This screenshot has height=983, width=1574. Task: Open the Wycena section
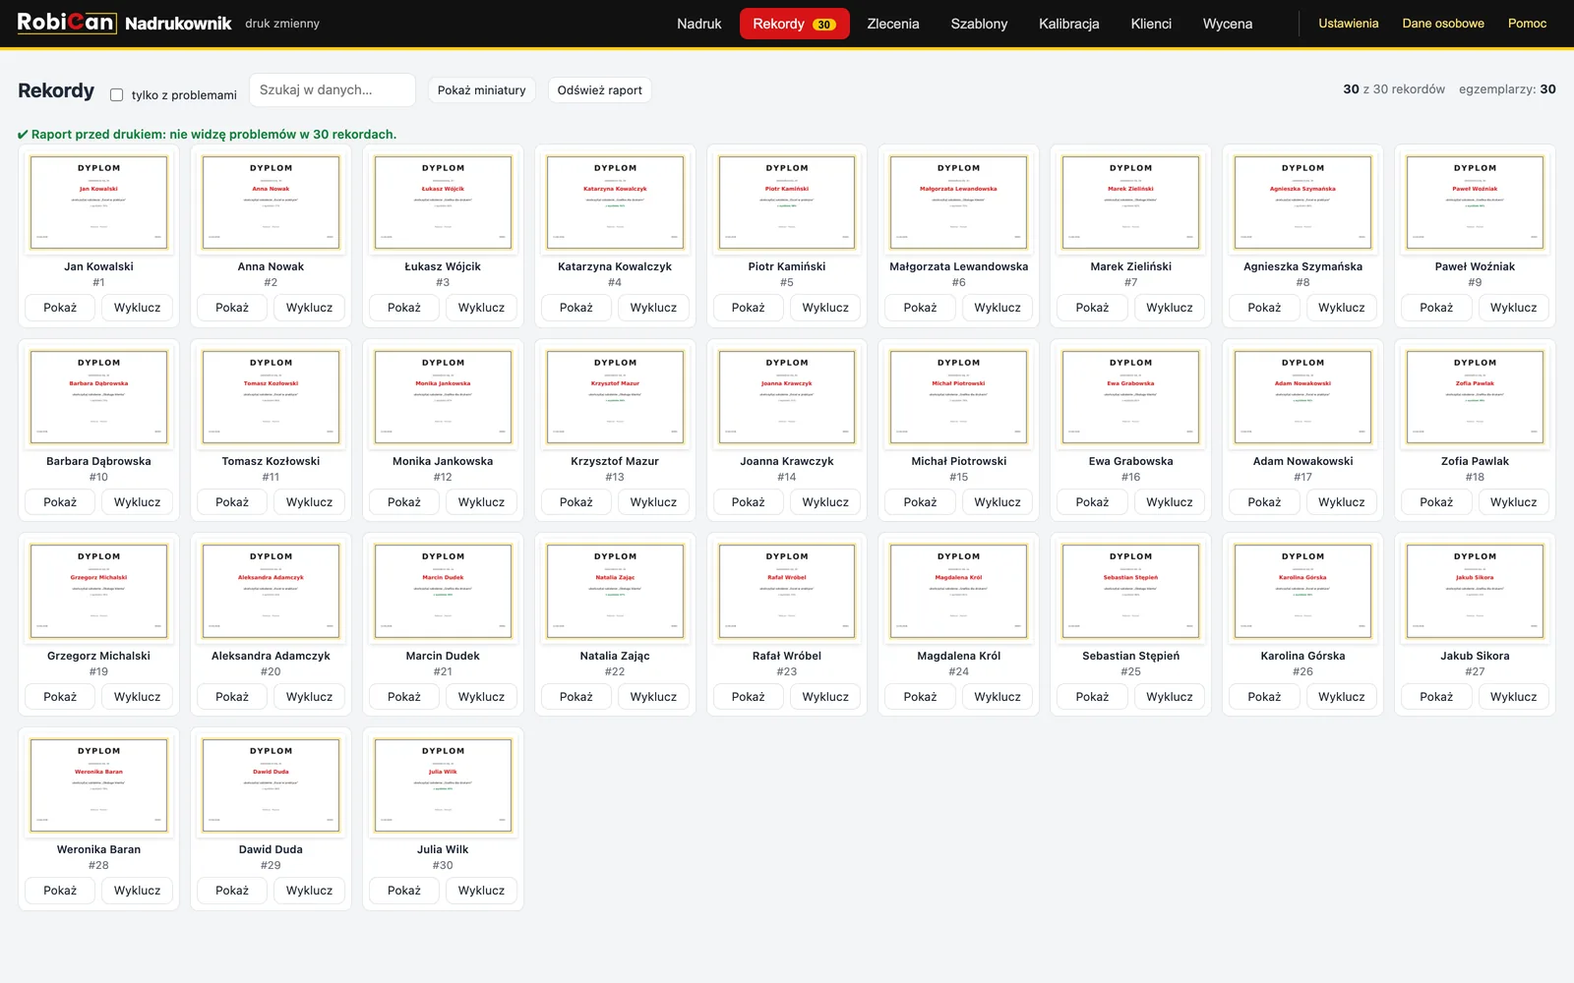(1228, 24)
